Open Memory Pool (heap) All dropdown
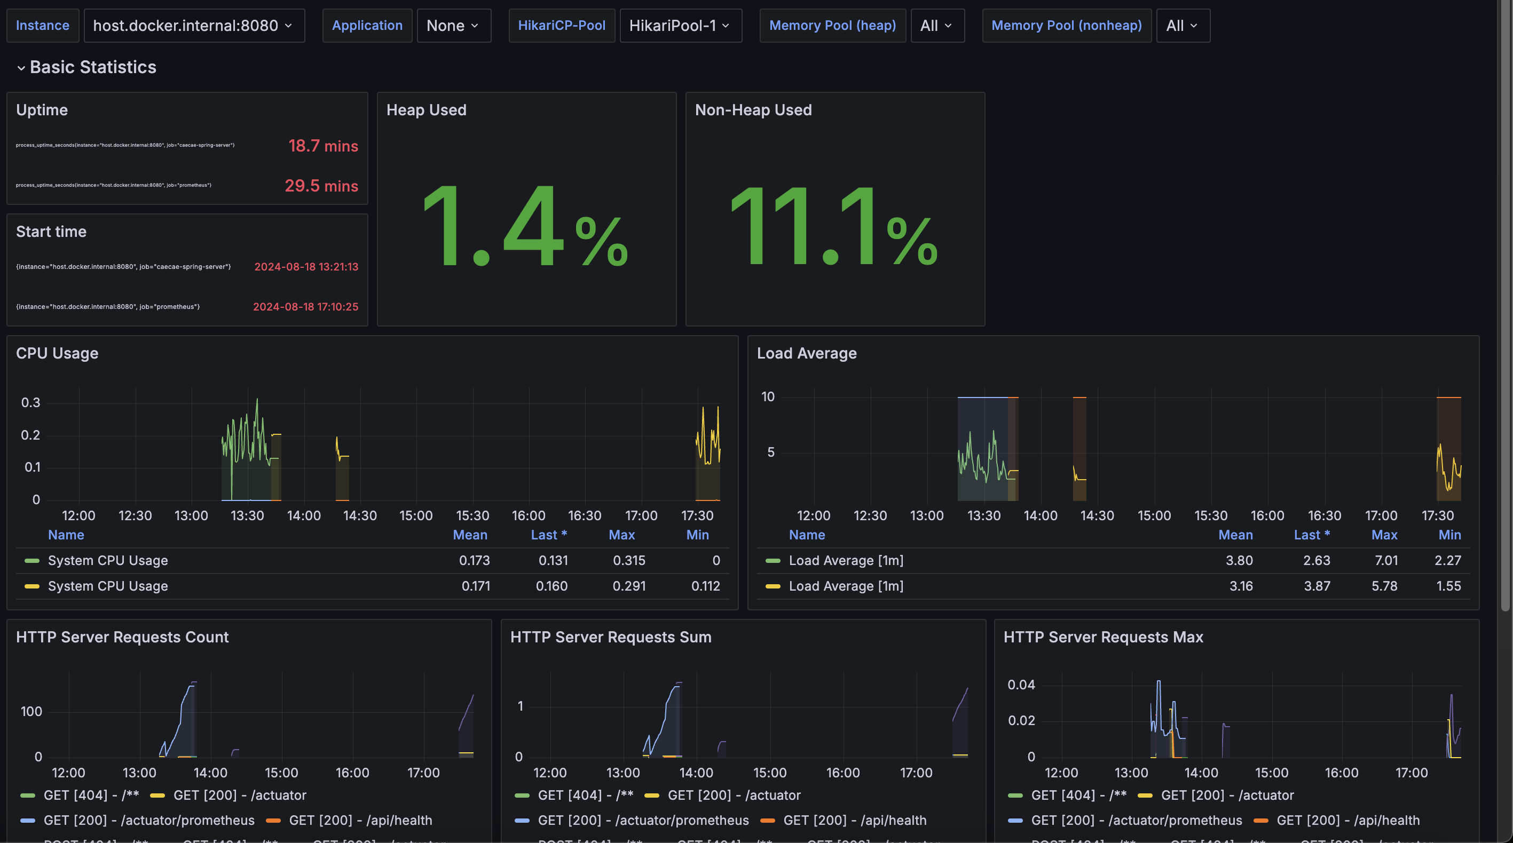 937,26
